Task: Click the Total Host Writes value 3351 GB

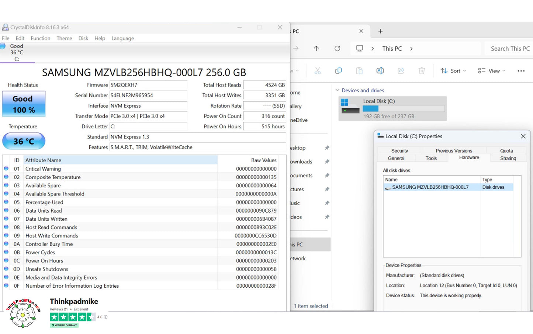Action: (264, 95)
